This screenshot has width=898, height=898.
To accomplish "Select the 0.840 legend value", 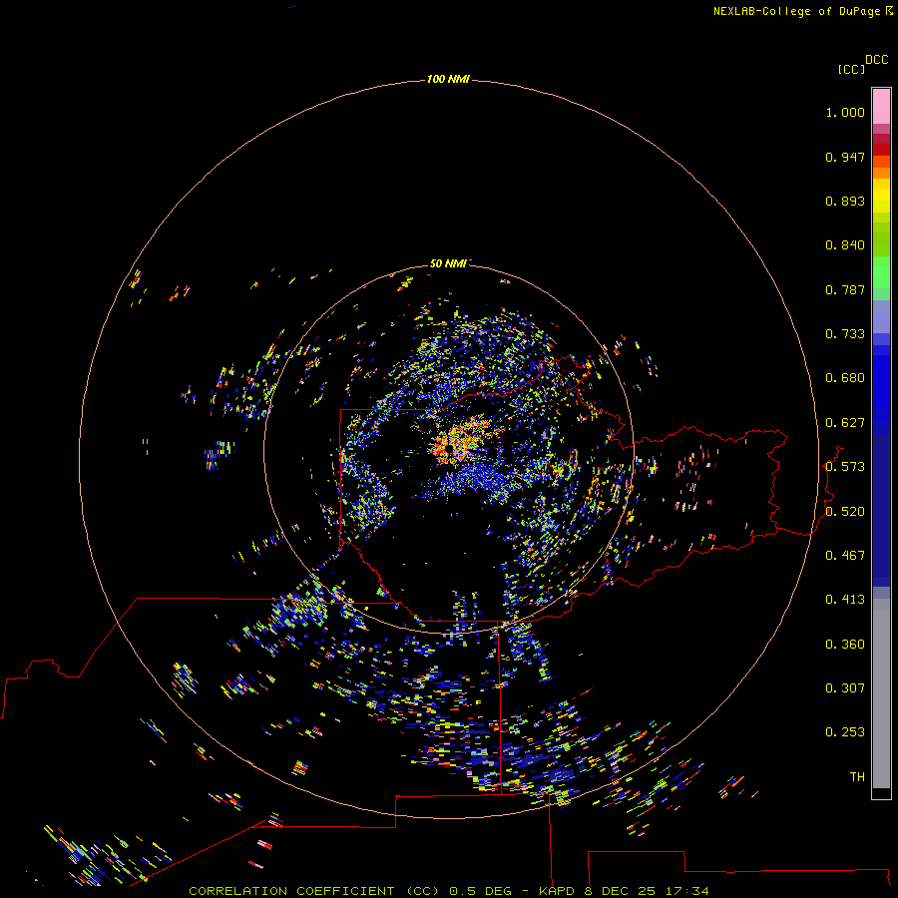I will [845, 245].
